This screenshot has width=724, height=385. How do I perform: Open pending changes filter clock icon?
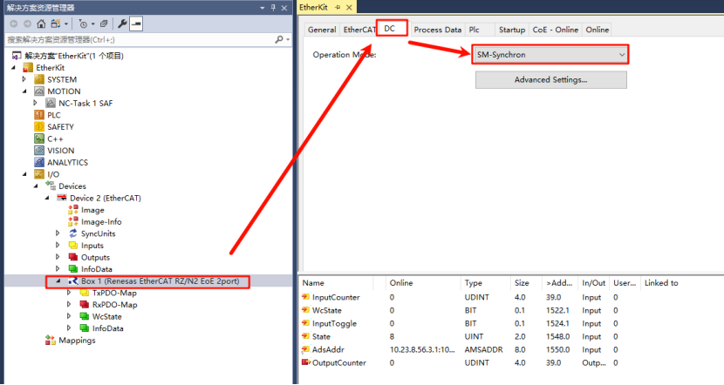83,24
